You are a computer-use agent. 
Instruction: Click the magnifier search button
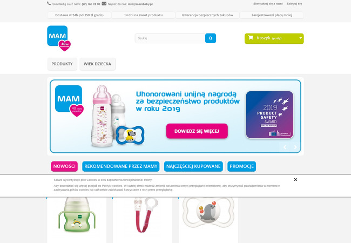(211, 38)
